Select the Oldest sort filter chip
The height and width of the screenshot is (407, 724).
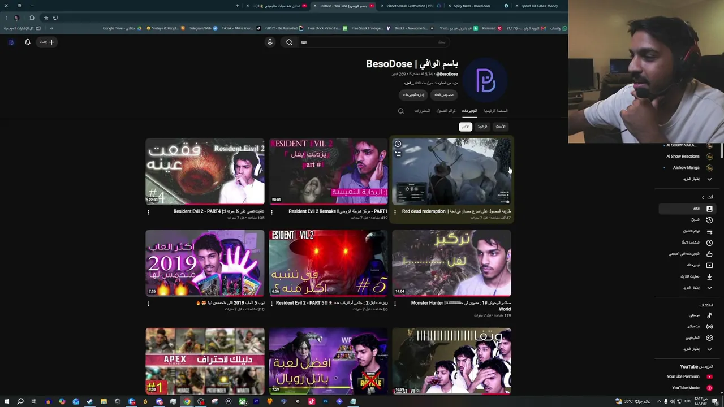tap(465, 127)
